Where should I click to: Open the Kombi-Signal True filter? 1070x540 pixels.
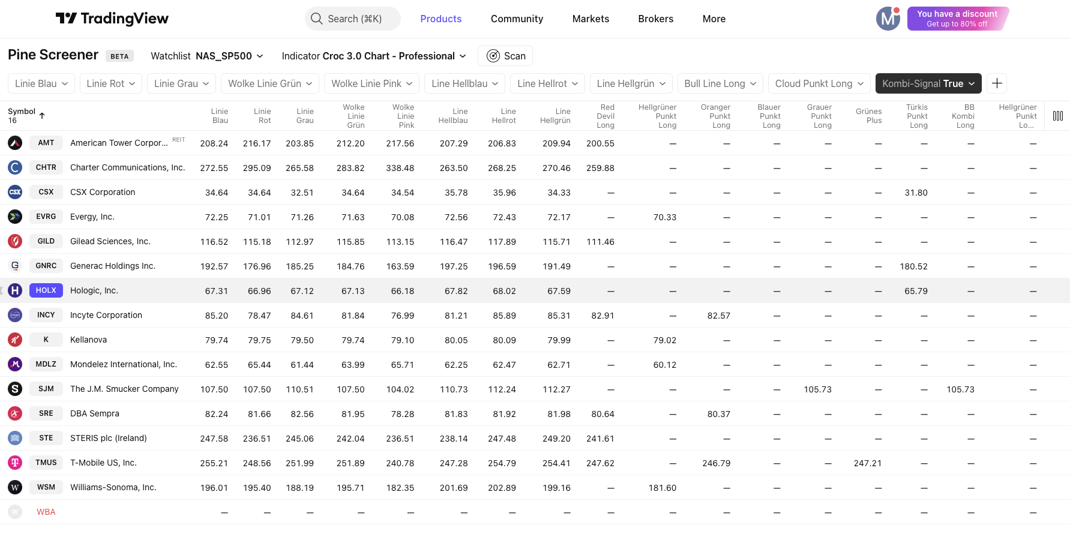(x=928, y=83)
